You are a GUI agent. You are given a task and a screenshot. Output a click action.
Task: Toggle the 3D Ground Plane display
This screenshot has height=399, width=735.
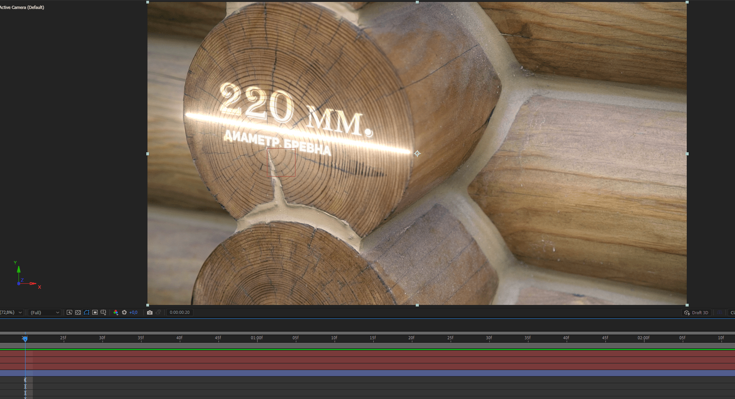pyautogui.click(x=720, y=313)
